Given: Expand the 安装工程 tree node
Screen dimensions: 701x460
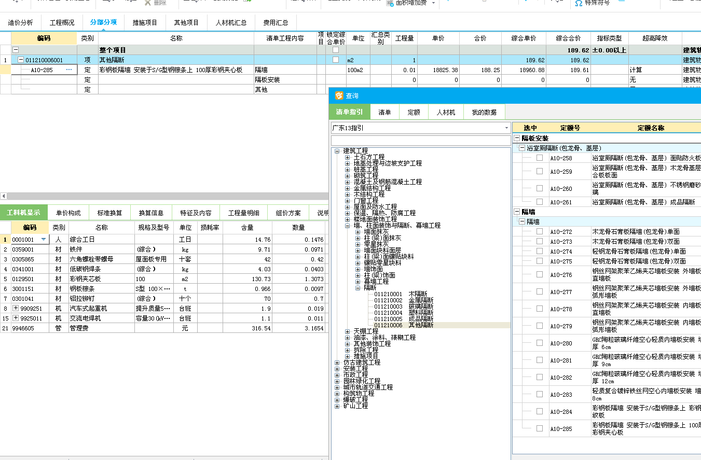Looking at the screenshot, I should (337, 368).
